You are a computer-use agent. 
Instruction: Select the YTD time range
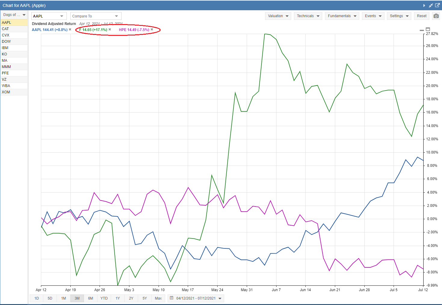point(104,298)
